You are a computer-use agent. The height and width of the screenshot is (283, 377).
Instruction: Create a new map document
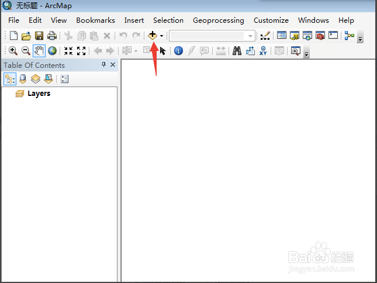pos(13,36)
